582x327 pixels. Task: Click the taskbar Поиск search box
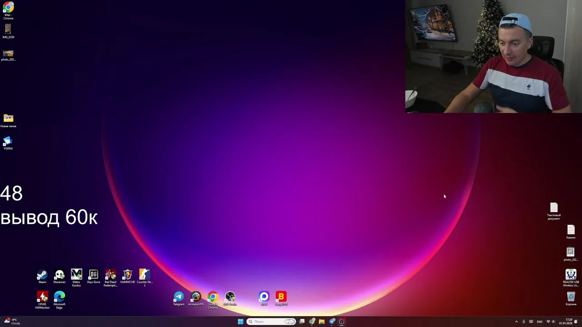coord(271,322)
